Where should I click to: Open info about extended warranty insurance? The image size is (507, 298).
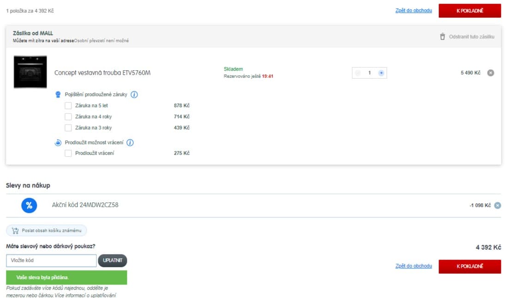pyautogui.click(x=134, y=94)
